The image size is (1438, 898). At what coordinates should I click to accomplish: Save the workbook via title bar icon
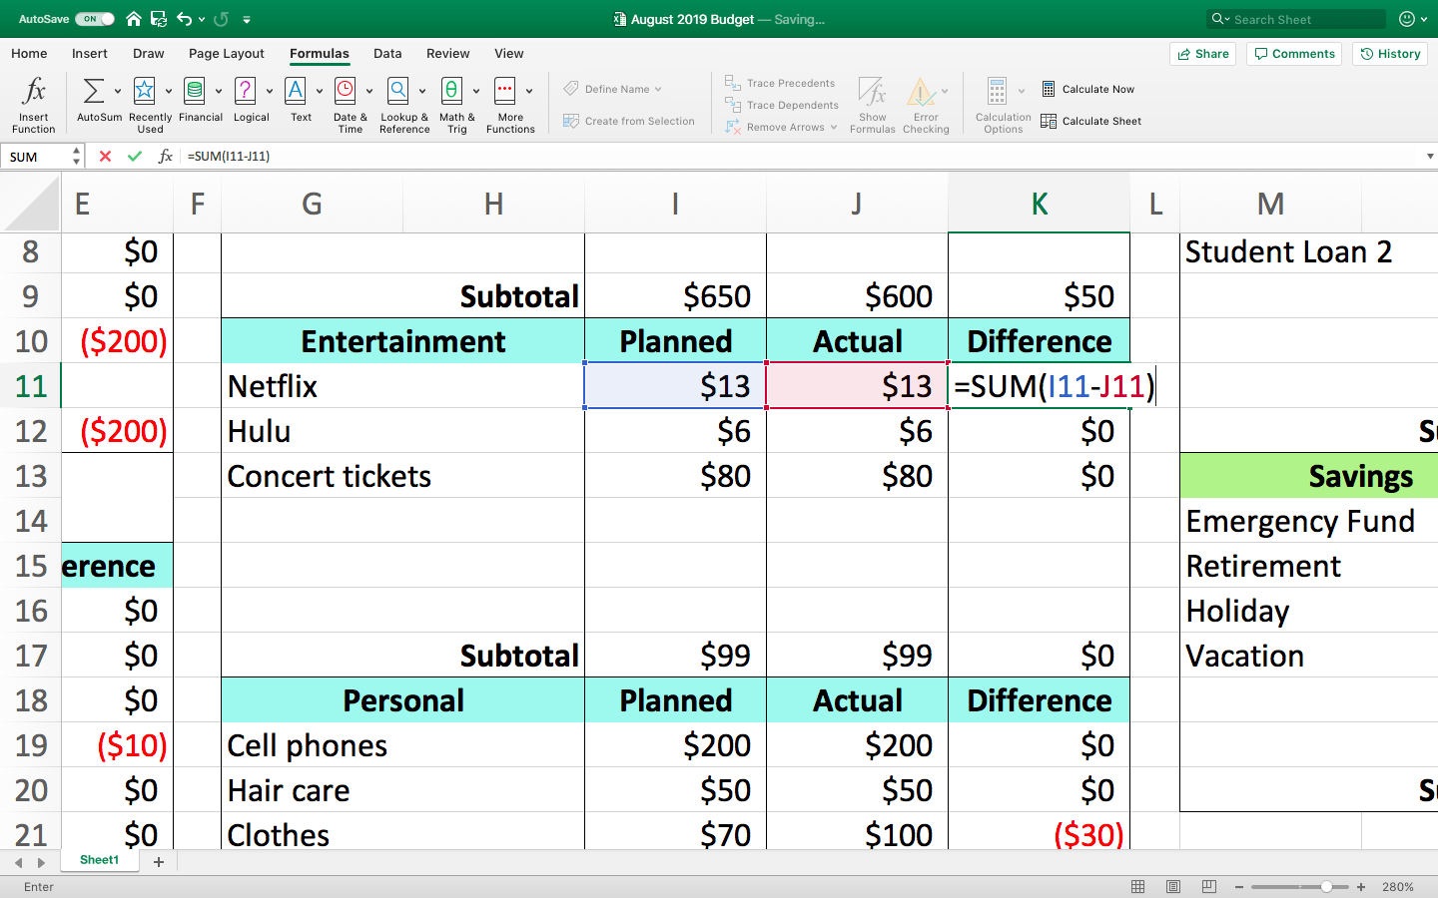(x=159, y=19)
